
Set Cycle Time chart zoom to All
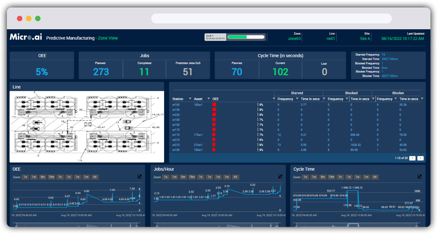tap(375, 177)
